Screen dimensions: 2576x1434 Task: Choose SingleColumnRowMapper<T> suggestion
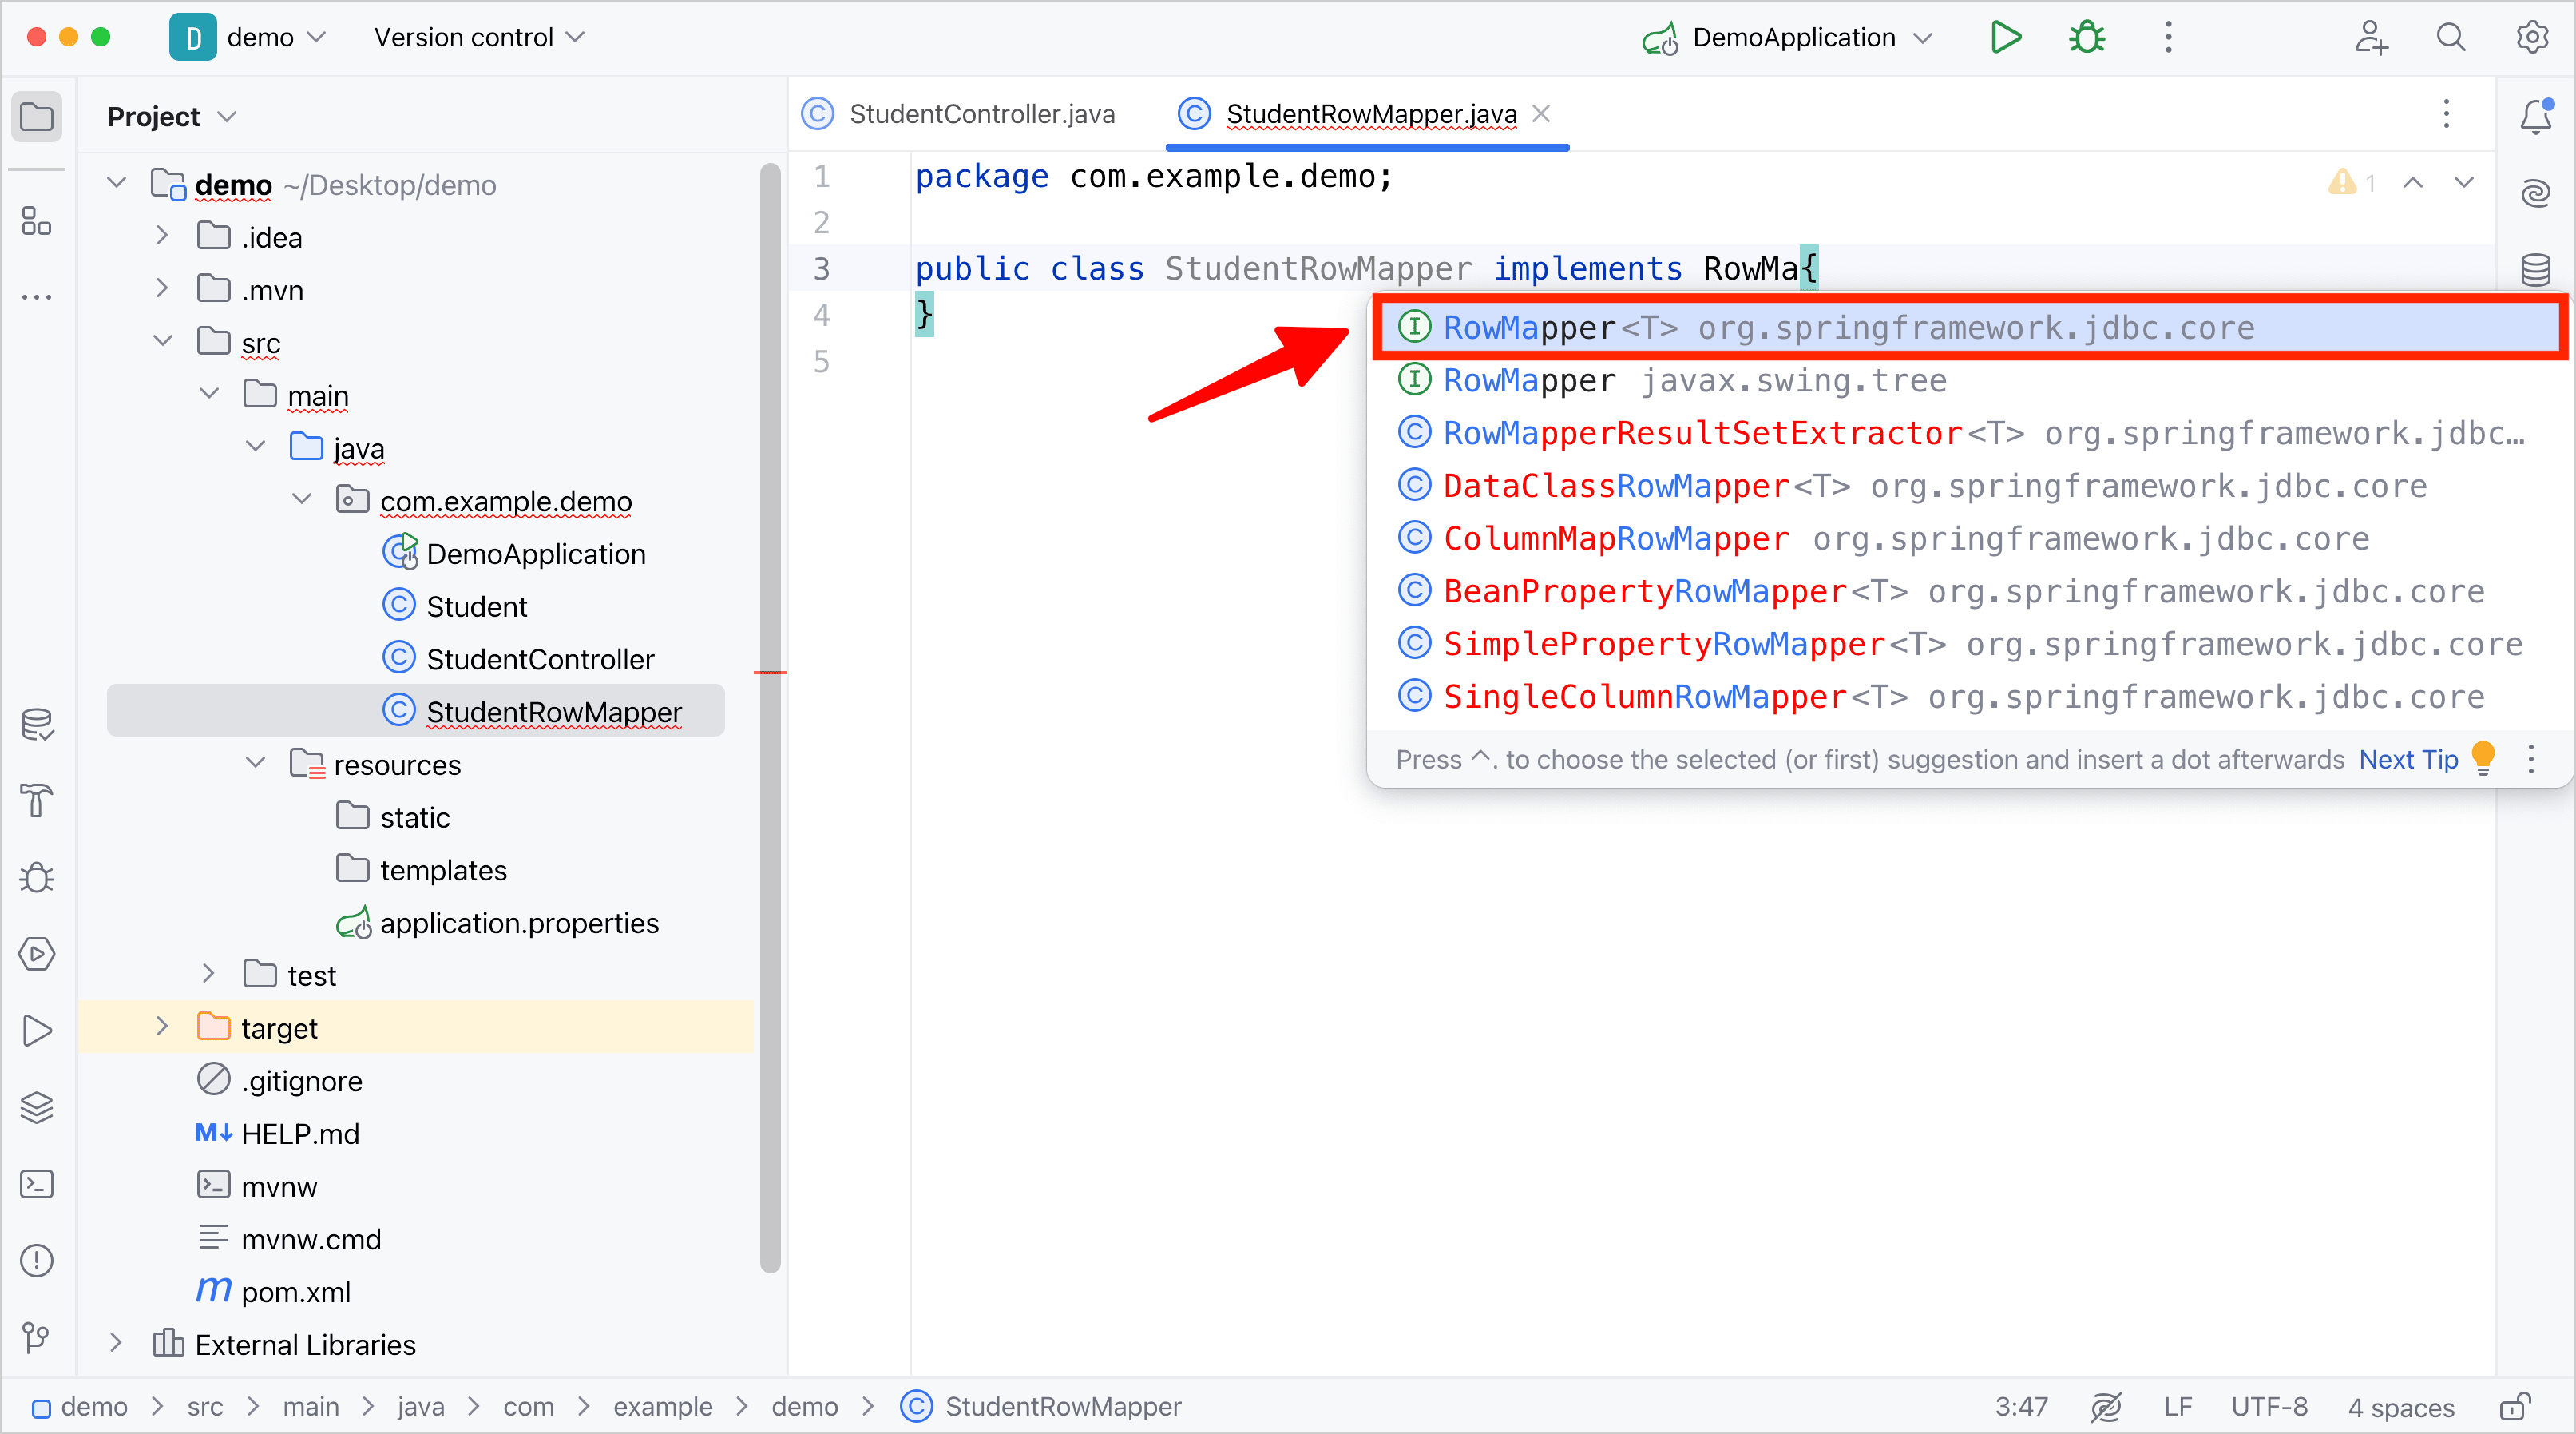(1969, 697)
